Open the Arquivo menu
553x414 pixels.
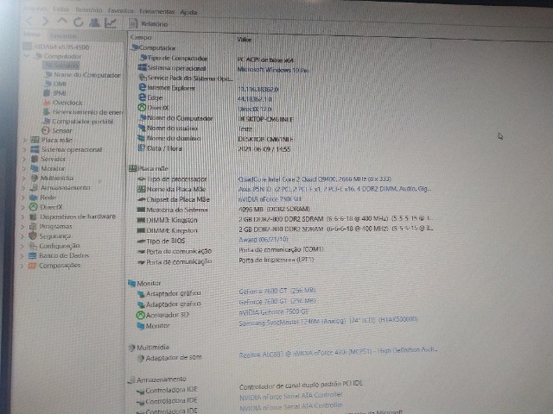click(35, 9)
